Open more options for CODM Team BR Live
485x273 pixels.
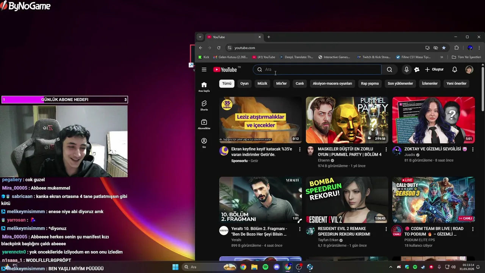(472, 229)
